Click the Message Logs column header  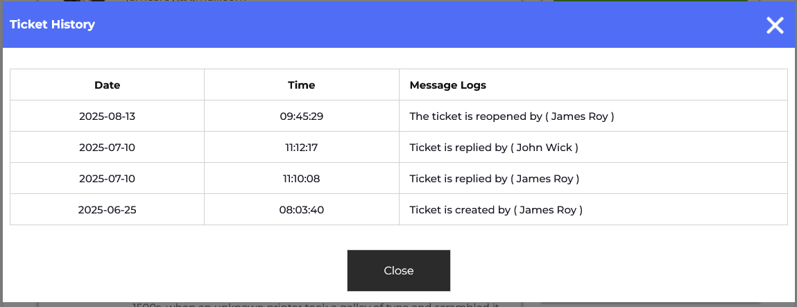pyautogui.click(x=448, y=85)
